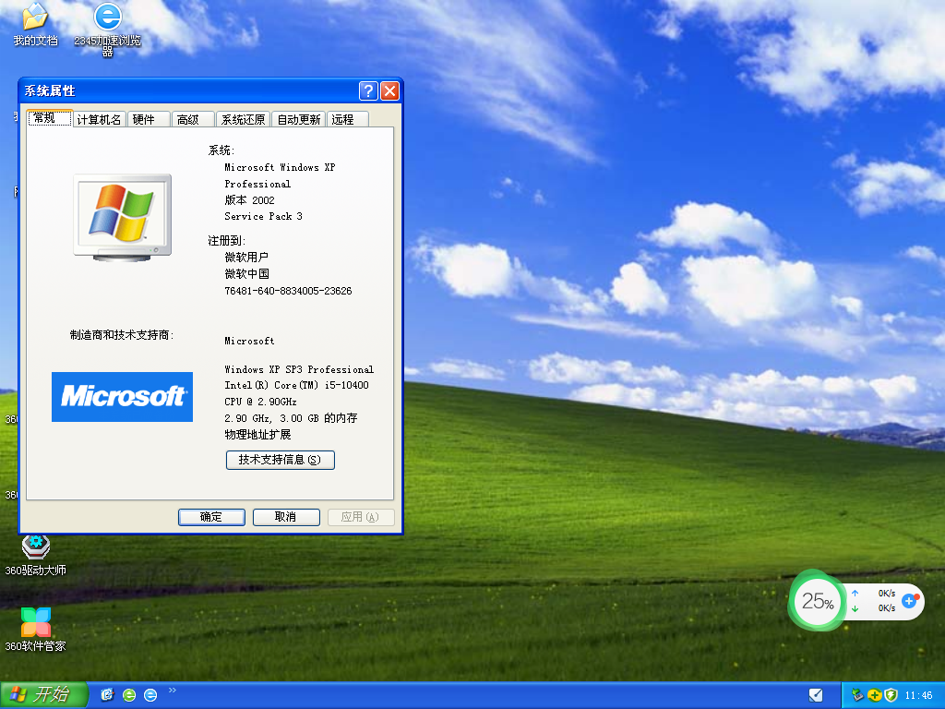Switch to the 计算机名 tab
The height and width of the screenshot is (709, 945).
[x=99, y=118]
